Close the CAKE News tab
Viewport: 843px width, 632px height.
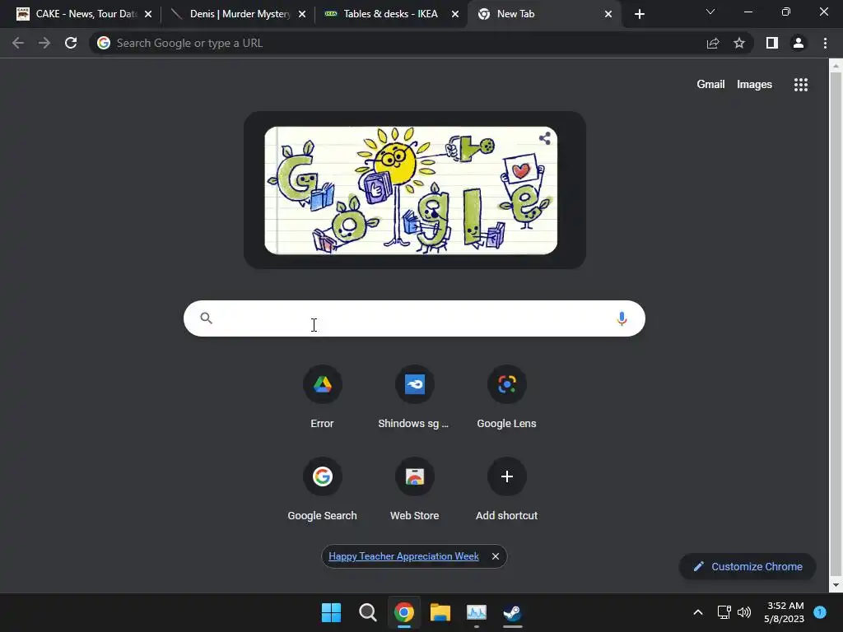(148, 14)
